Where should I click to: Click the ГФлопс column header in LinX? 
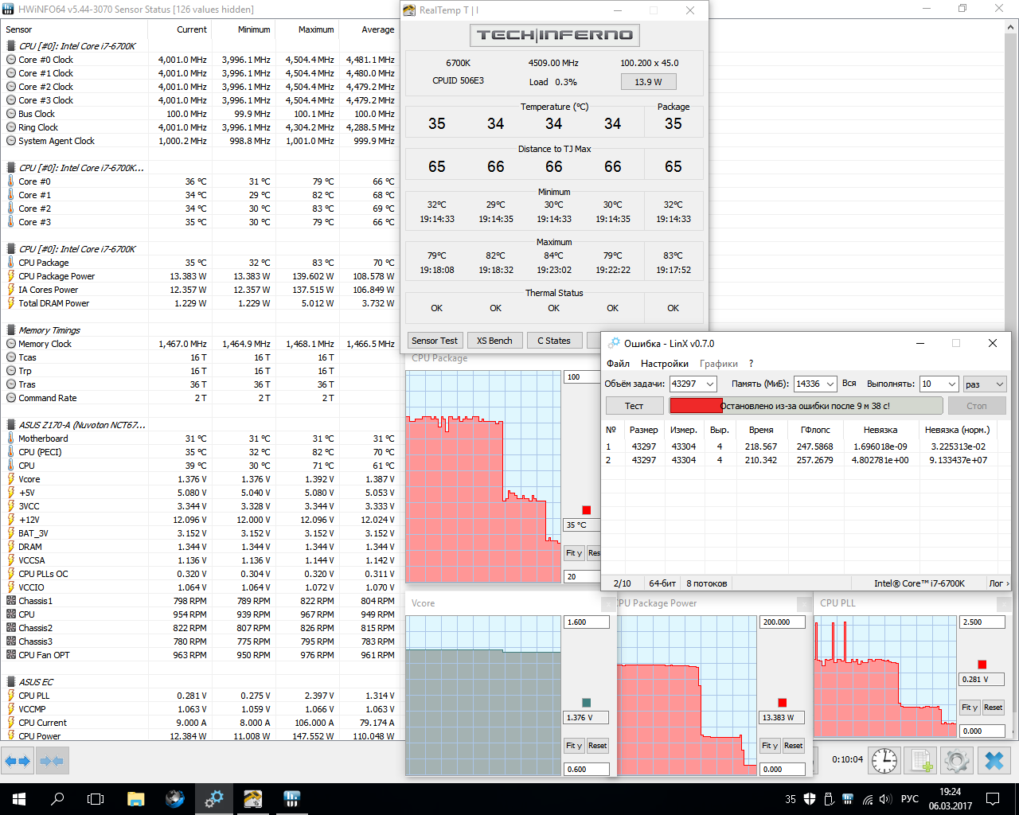(815, 430)
